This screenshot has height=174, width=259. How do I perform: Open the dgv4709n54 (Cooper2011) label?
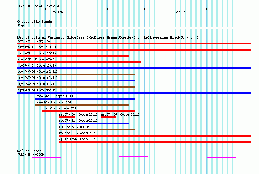point(38,90)
